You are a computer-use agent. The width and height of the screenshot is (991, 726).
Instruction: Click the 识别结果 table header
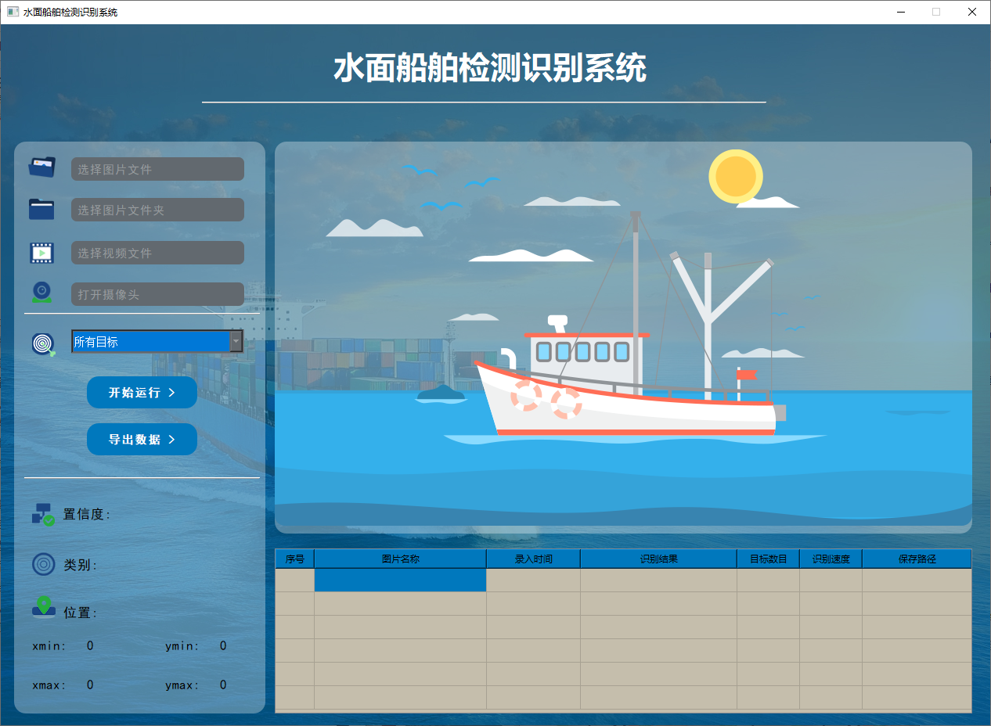point(658,558)
